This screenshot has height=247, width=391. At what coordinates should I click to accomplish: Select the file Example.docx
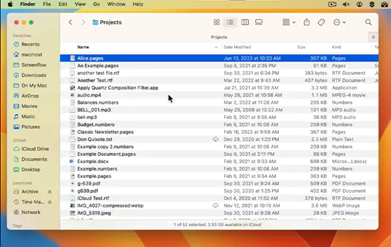93,161
